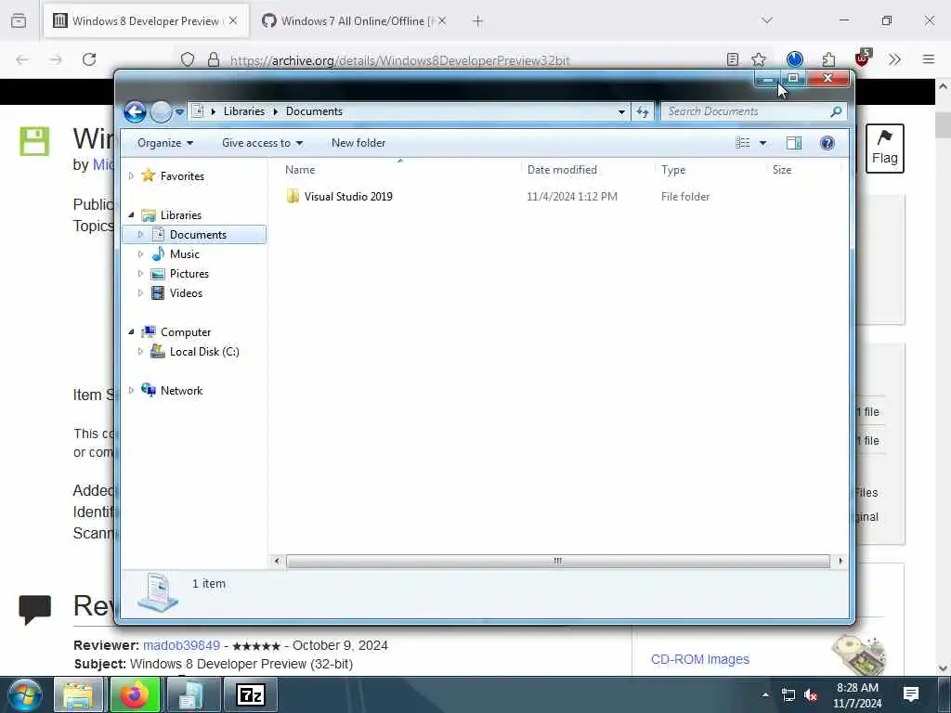Expand the Favorites tree node
Viewport: 951px width, 713px height.
(131, 175)
